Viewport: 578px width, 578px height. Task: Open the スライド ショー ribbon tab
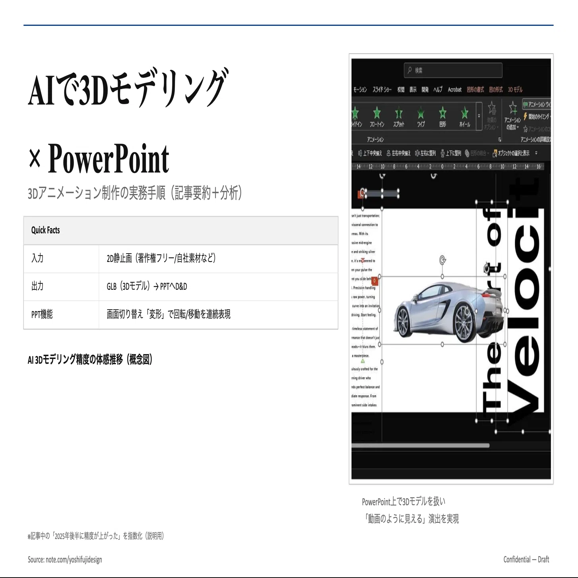click(x=382, y=89)
